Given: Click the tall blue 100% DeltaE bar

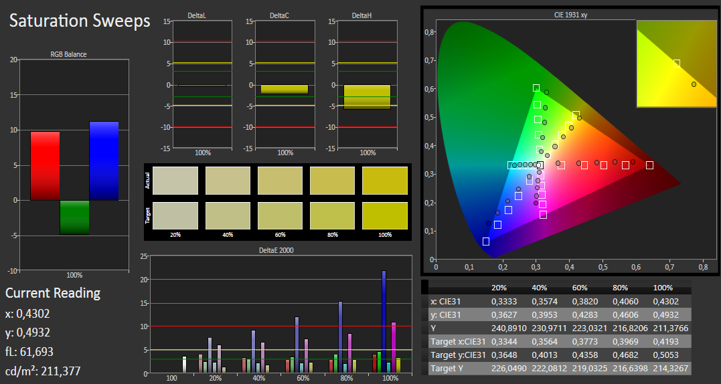Looking at the screenshot, I should coord(384,322).
